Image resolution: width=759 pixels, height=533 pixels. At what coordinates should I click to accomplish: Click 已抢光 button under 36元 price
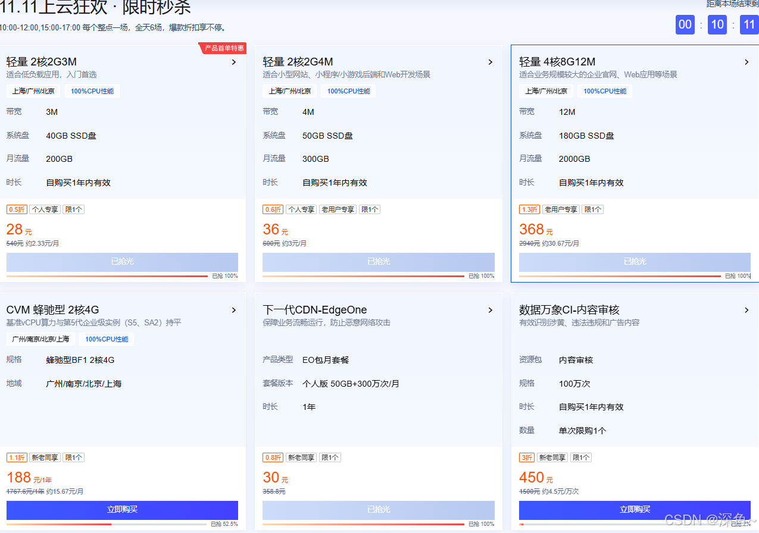coord(379,262)
